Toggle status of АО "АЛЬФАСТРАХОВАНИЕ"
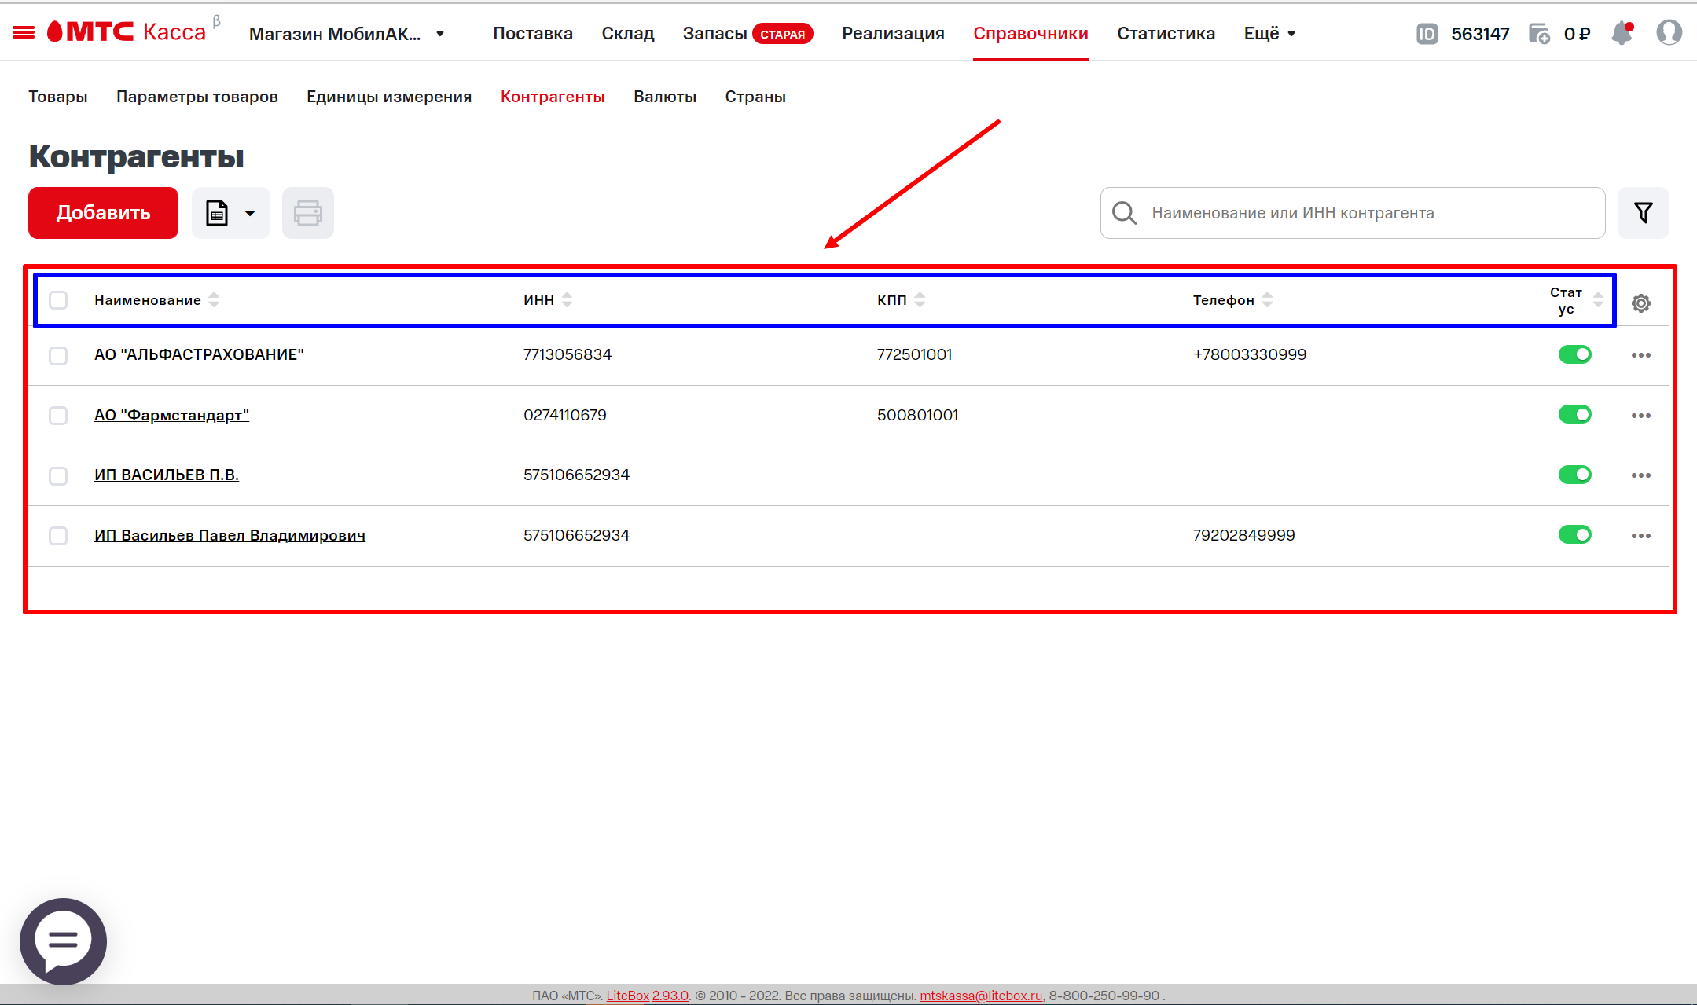Image resolution: width=1697 pixels, height=1005 pixels. [1575, 354]
